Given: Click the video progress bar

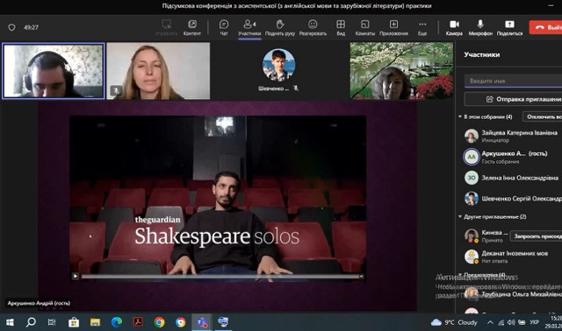Looking at the screenshot, I should click(220, 277).
